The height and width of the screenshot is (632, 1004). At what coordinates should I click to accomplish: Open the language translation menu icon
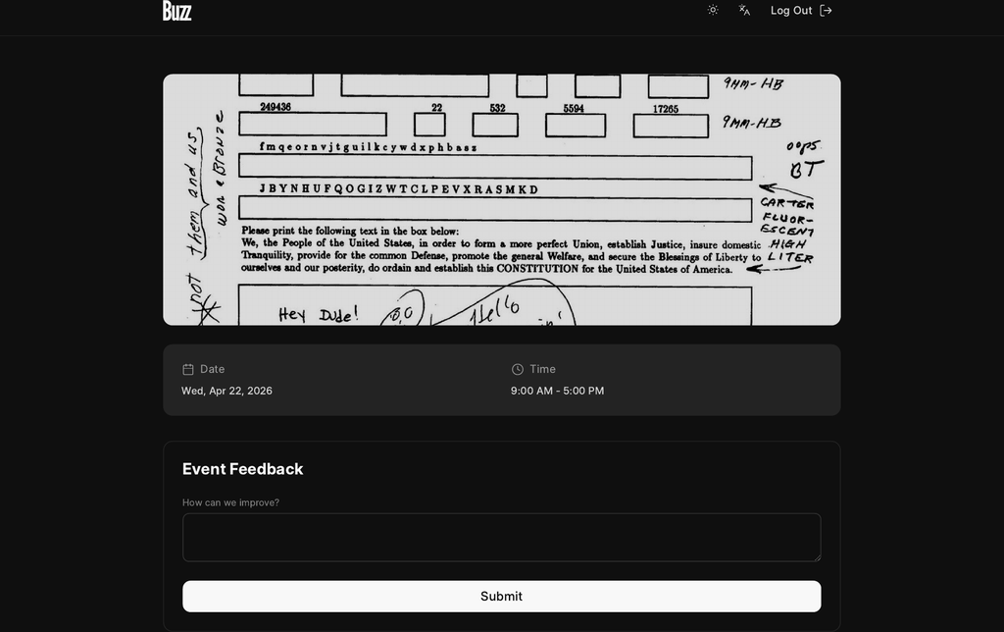pyautogui.click(x=744, y=10)
